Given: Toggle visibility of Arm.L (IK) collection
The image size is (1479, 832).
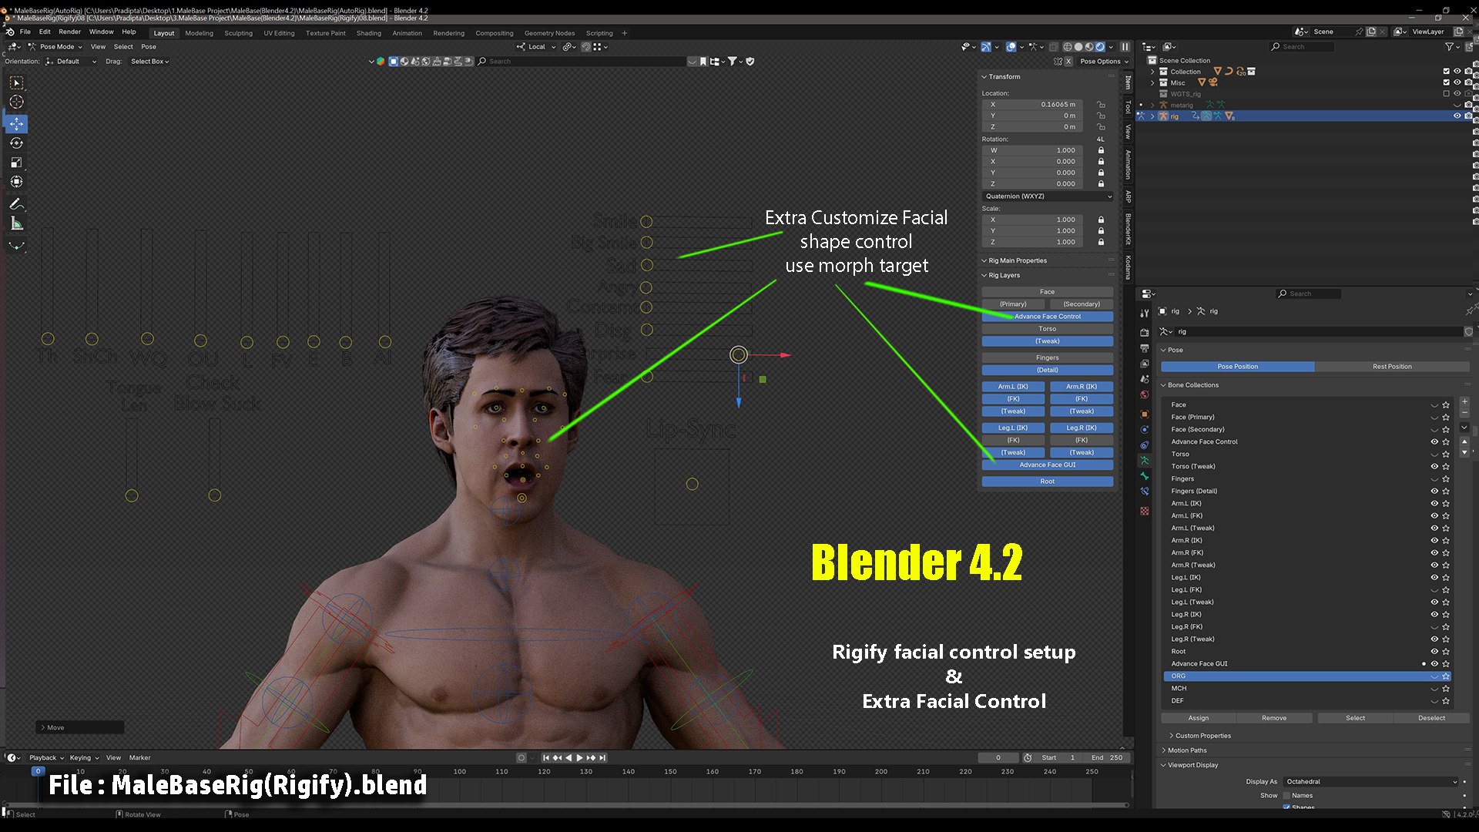Looking at the screenshot, I should [x=1434, y=504].
